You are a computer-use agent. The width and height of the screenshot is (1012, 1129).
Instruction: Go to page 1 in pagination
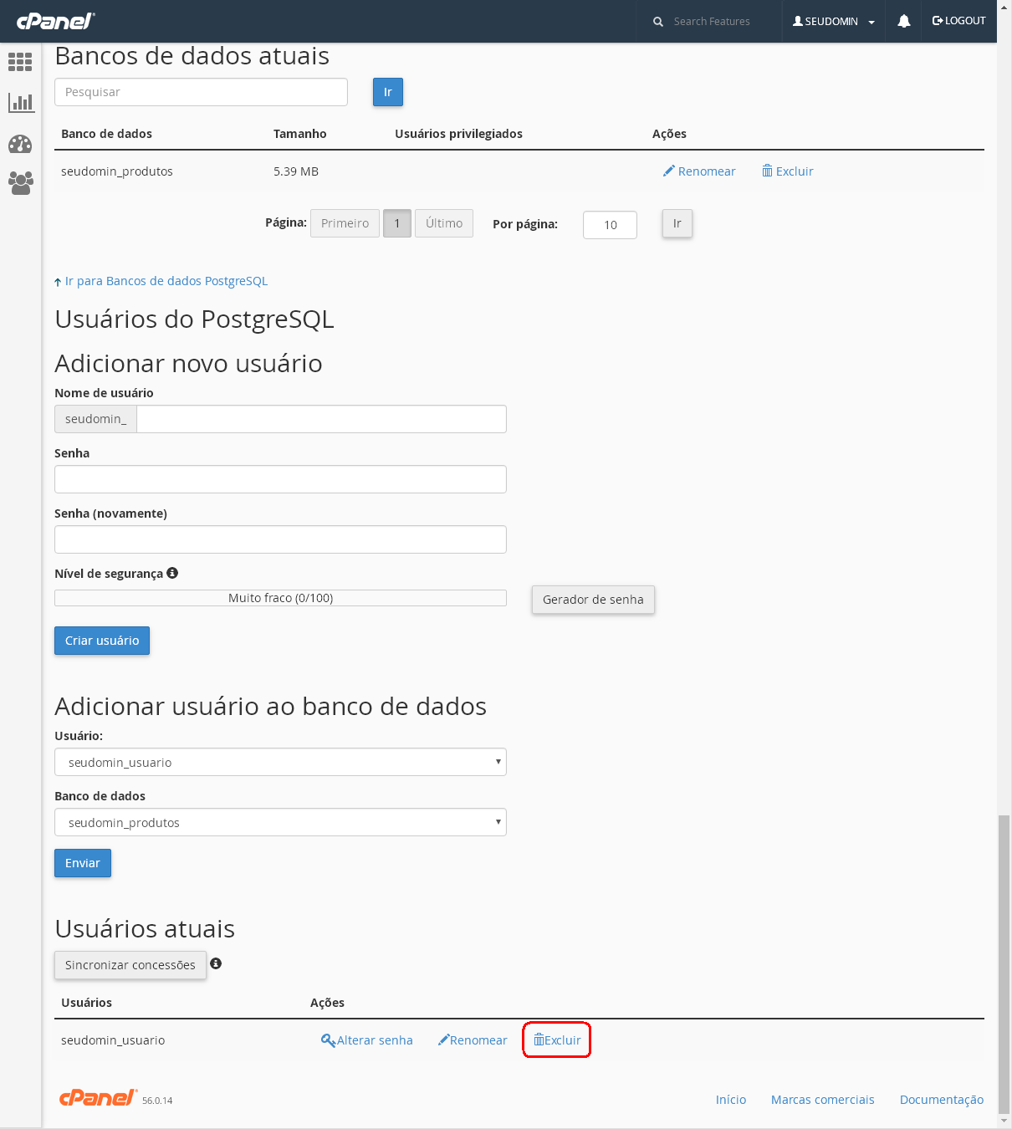point(397,223)
